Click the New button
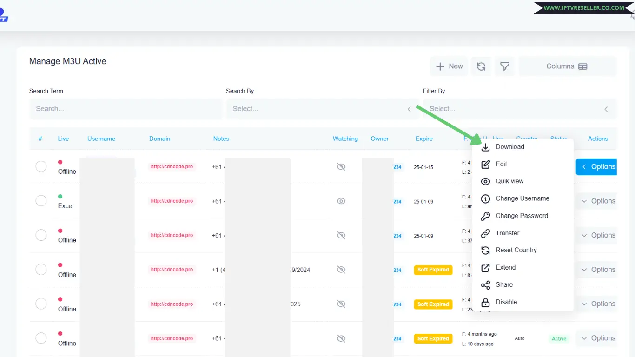Image resolution: width=635 pixels, height=357 pixels. [449, 66]
